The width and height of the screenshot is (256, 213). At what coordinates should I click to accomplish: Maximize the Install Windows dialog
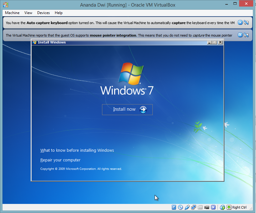tap(215, 42)
